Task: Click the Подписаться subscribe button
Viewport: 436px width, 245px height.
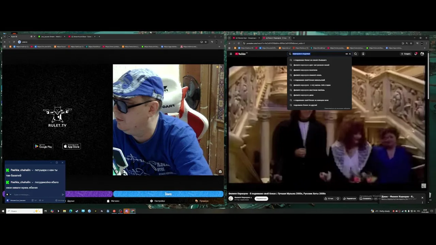Action: [261, 198]
